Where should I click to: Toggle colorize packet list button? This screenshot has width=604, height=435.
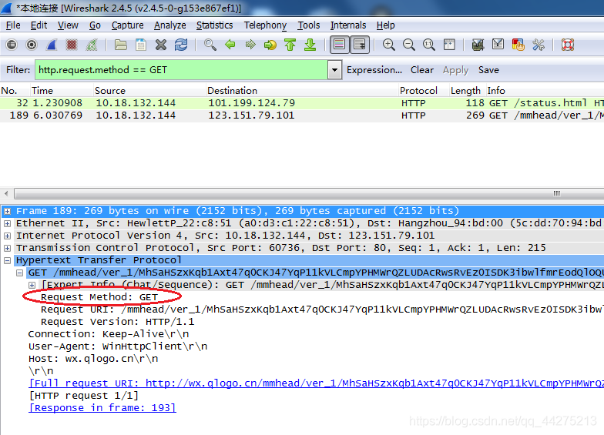339,45
